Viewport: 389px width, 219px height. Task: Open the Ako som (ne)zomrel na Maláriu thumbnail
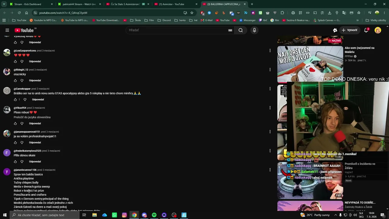(310, 64)
